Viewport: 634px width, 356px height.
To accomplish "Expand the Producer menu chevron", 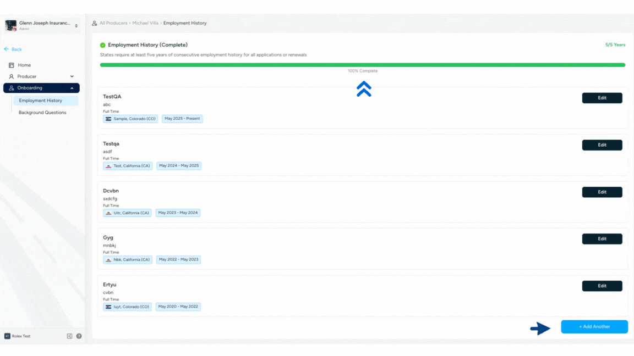I will click(x=72, y=77).
